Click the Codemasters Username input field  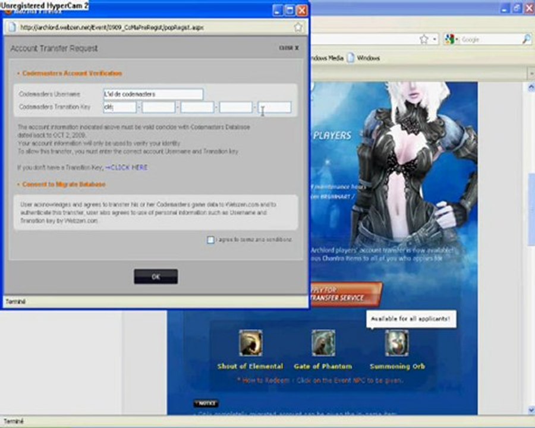click(x=153, y=94)
